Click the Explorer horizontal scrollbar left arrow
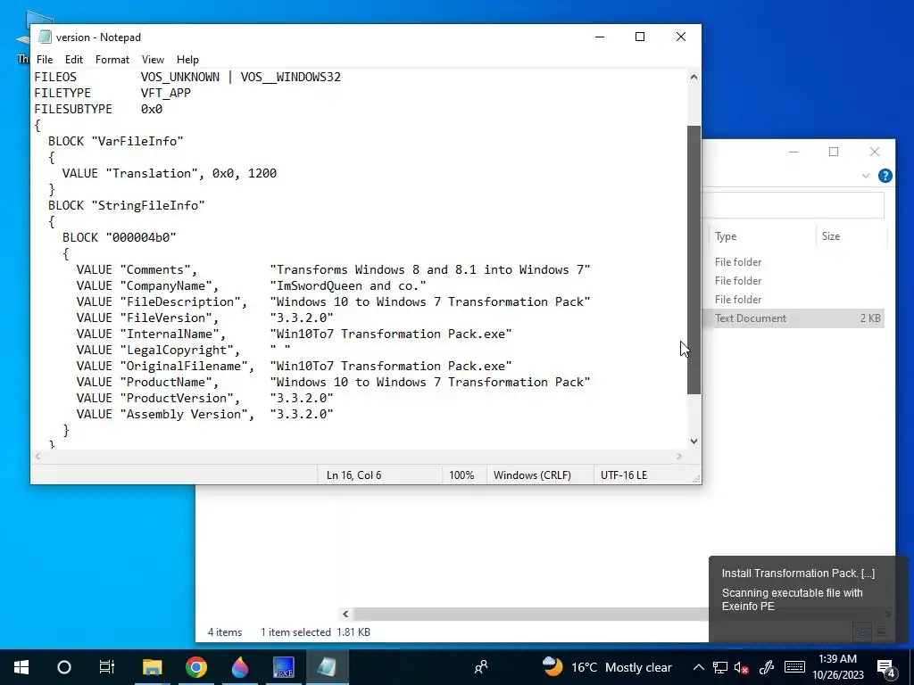Image resolution: width=914 pixels, height=685 pixels. (x=345, y=614)
